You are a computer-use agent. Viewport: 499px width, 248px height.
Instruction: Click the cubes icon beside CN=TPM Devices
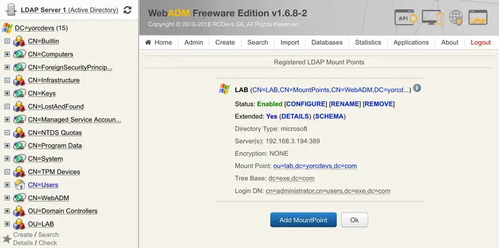pos(19,172)
